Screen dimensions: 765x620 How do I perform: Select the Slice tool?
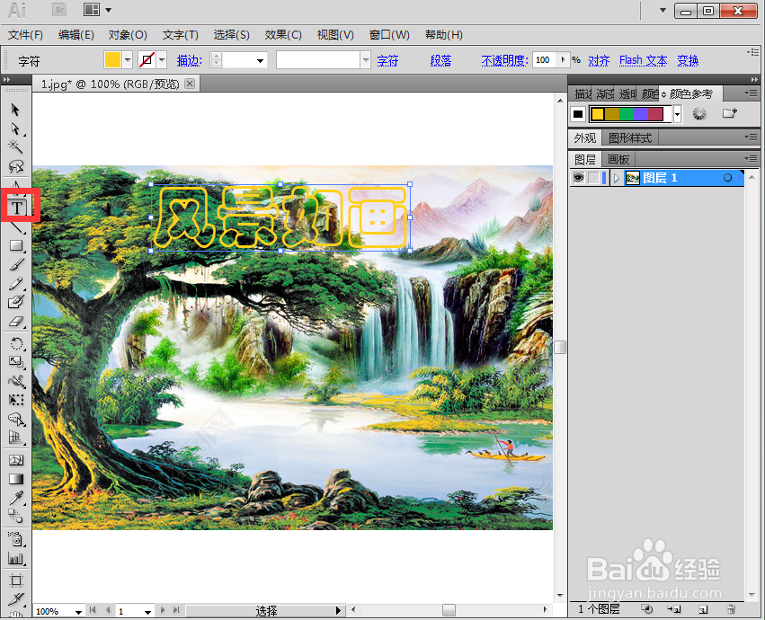[16, 598]
